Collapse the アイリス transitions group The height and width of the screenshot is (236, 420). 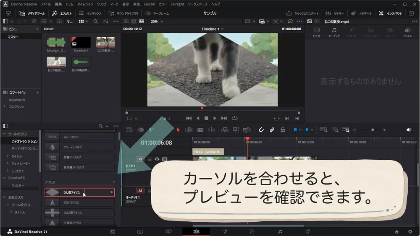[113, 182]
